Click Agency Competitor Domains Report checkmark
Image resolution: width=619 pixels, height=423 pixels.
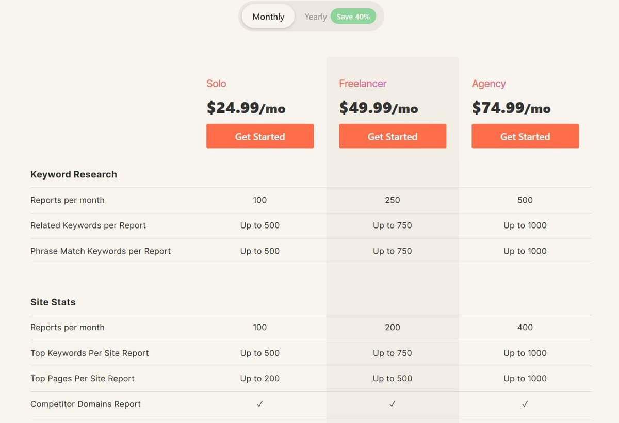tap(525, 404)
